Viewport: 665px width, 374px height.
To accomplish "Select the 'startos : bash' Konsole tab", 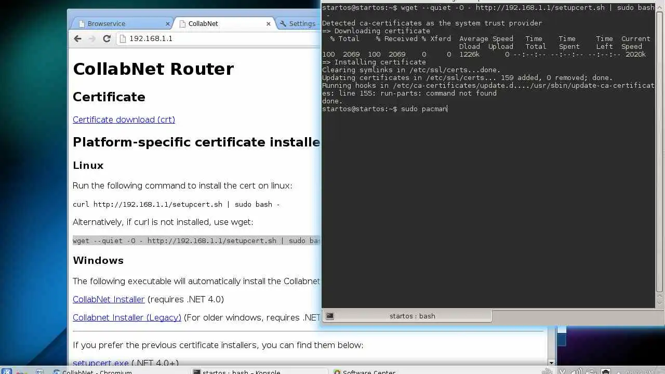I will point(407,316).
